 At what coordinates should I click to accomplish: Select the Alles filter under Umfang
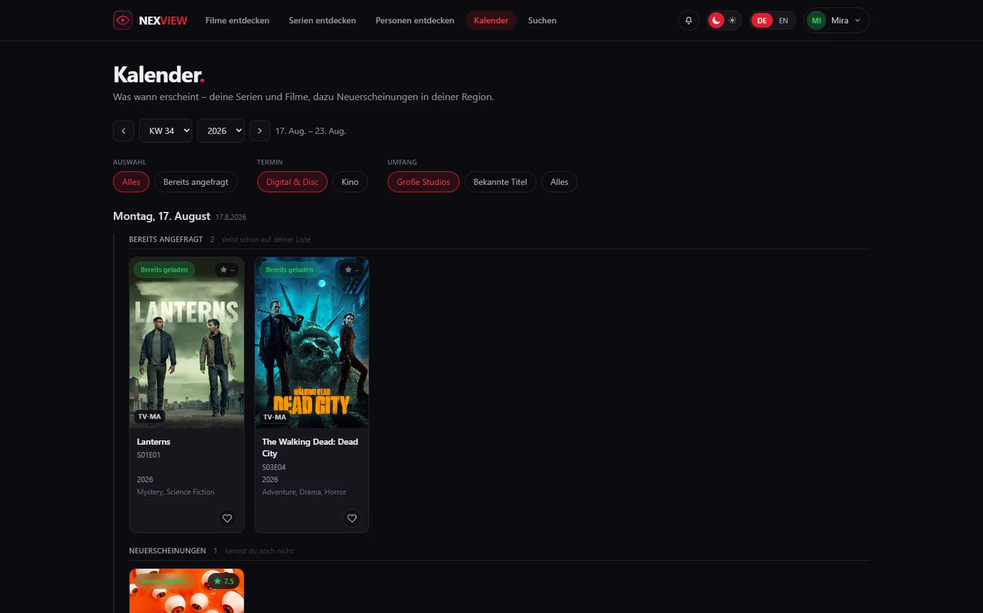(x=559, y=182)
